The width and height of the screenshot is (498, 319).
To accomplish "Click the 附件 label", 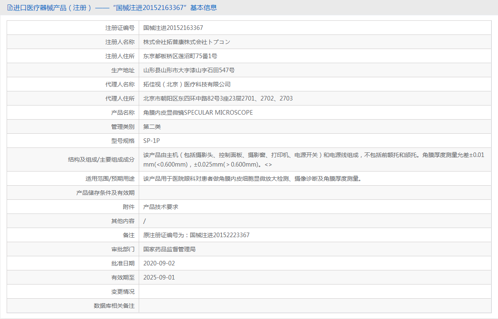I will click(x=129, y=207).
